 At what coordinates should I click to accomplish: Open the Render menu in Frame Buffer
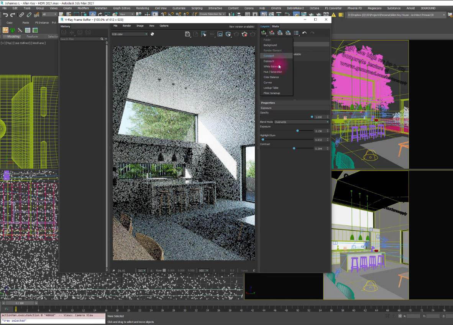click(126, 26)
